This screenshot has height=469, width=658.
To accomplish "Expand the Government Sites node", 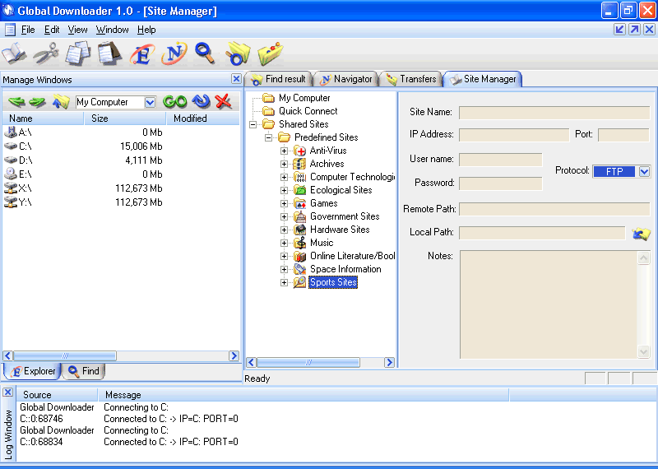I will (x=284, y=216).
